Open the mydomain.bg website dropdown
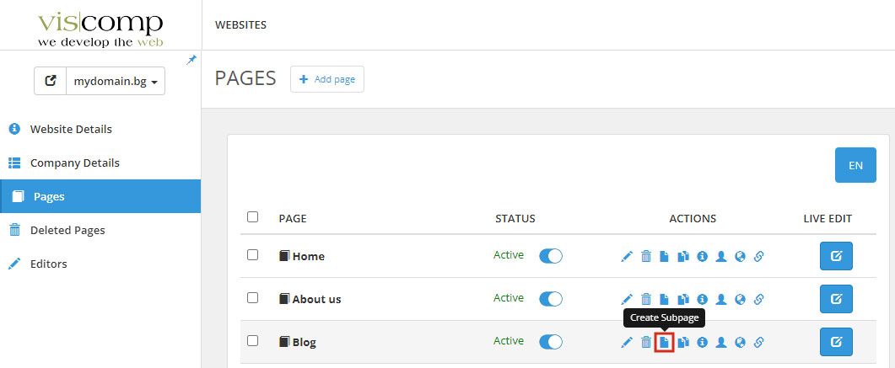The width and height of the screenshot is (895, 368). point(116,82)
